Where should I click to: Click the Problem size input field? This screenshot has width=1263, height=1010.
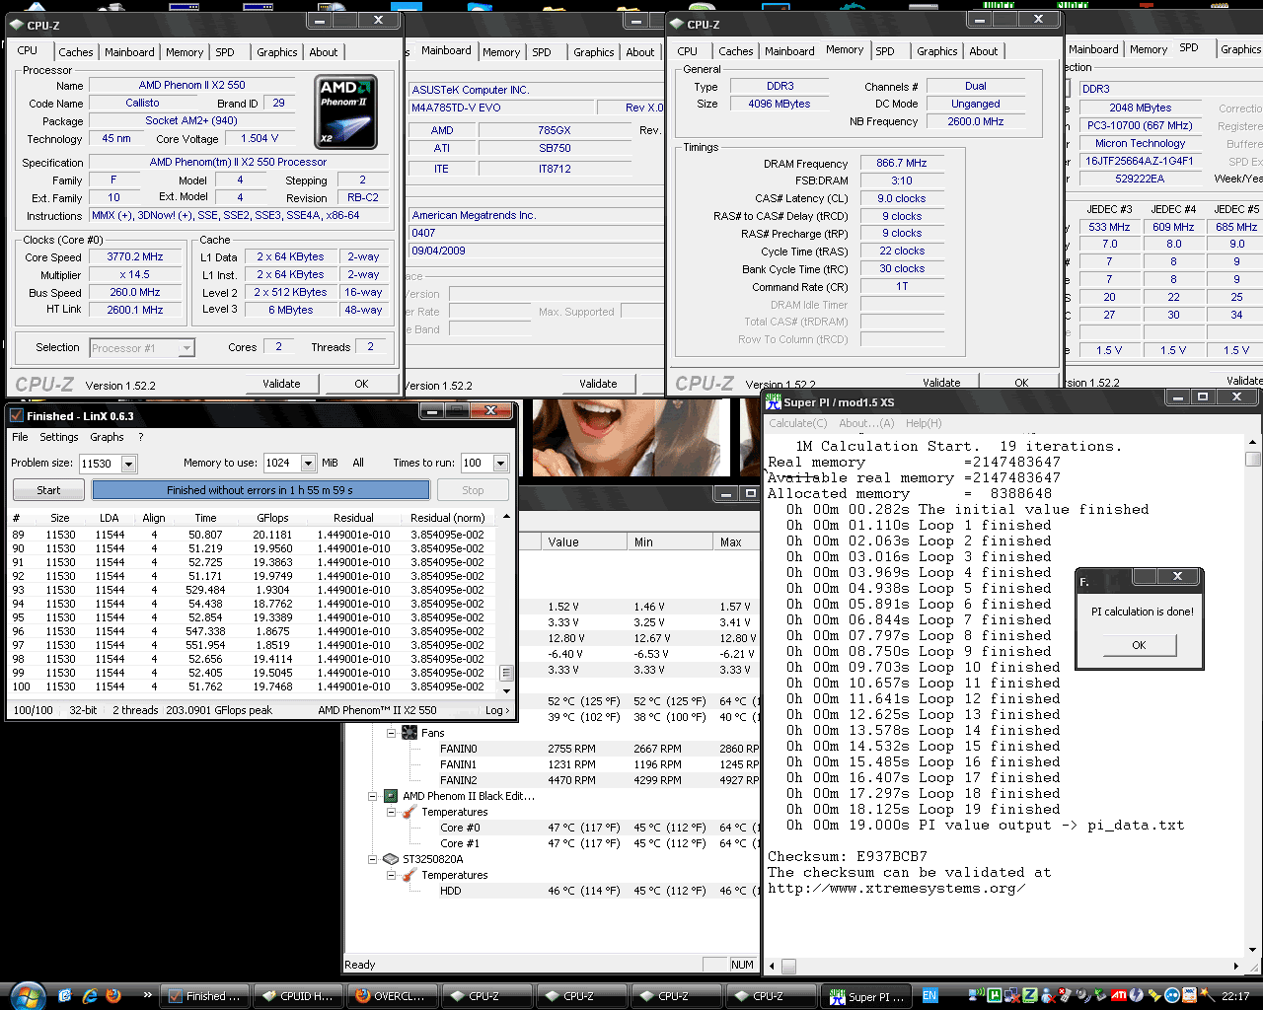point(100,464)
